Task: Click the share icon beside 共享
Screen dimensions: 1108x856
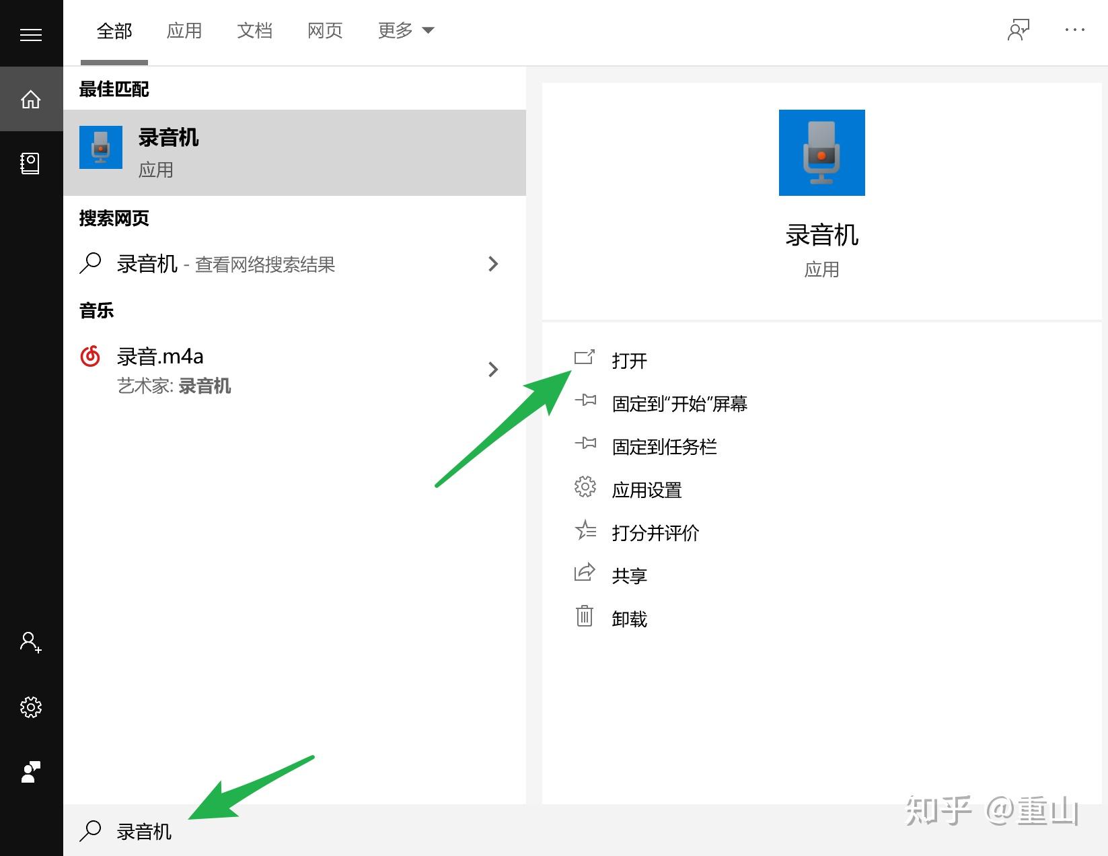Action: point(585,573)
